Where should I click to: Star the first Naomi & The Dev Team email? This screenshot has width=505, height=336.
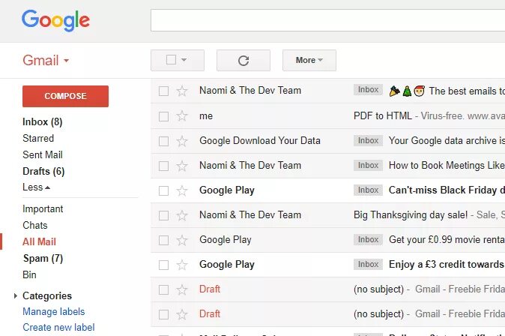tap(182, 91)
